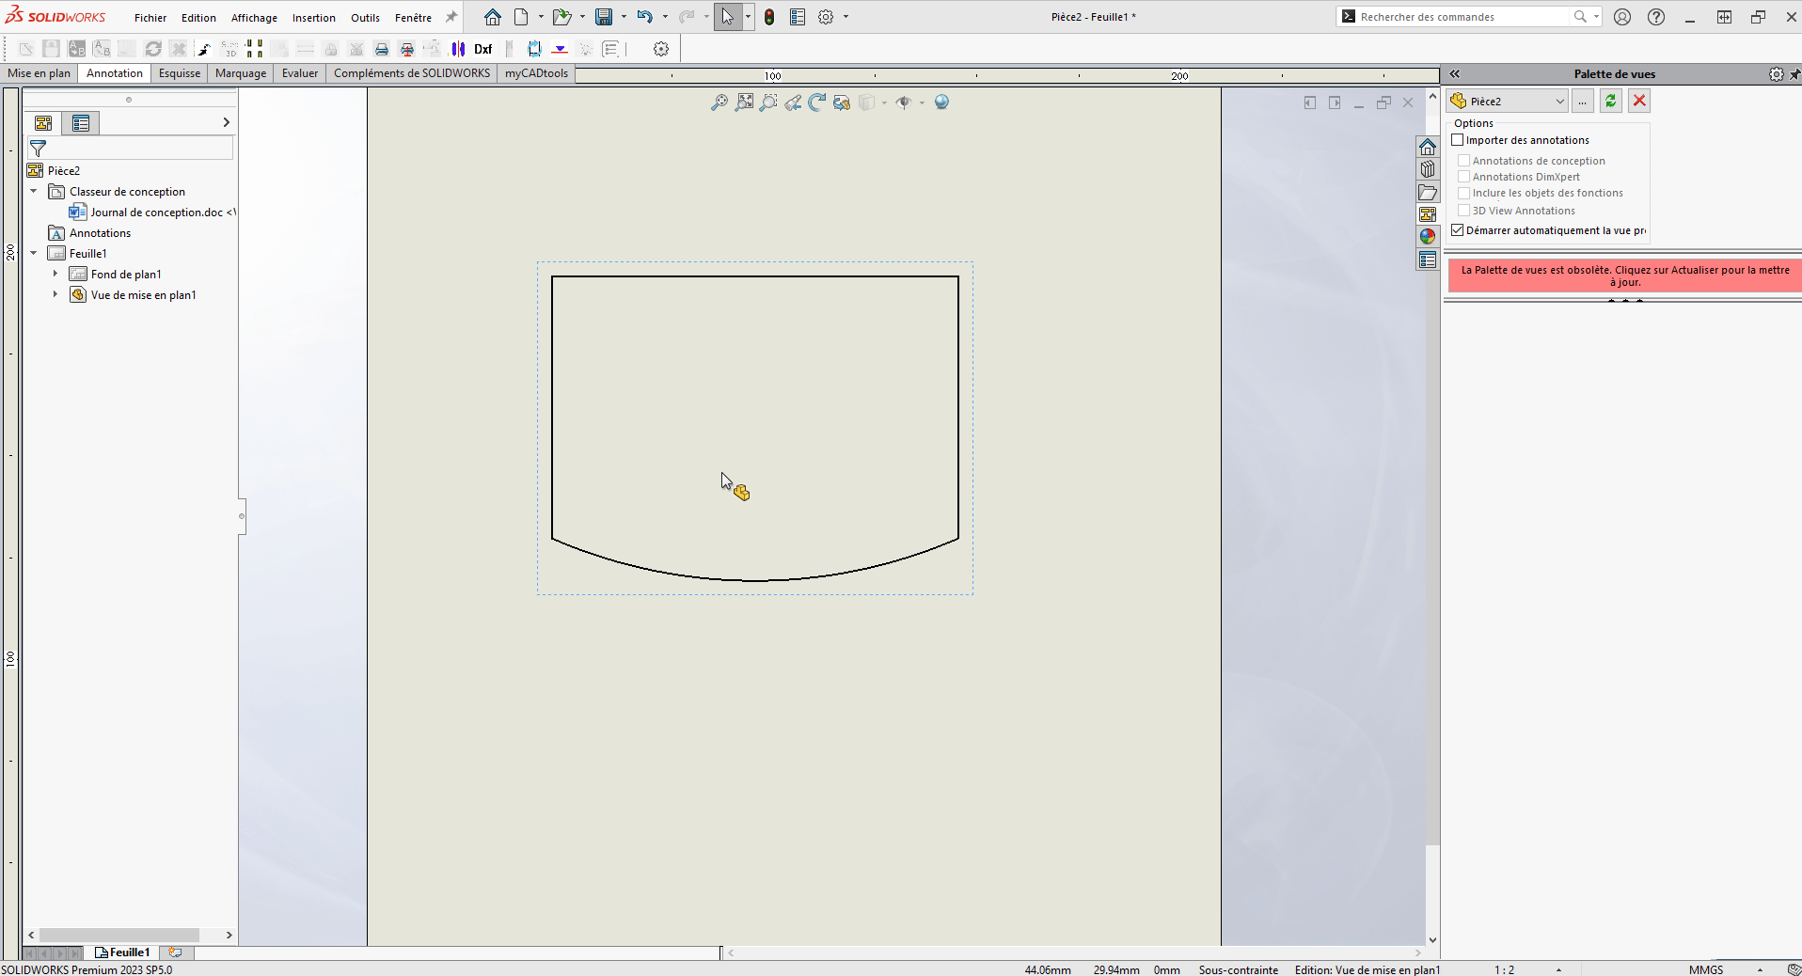Refresh the View Palette with green arrows button
The image size is (1802, 976).
pos(1611,101)
